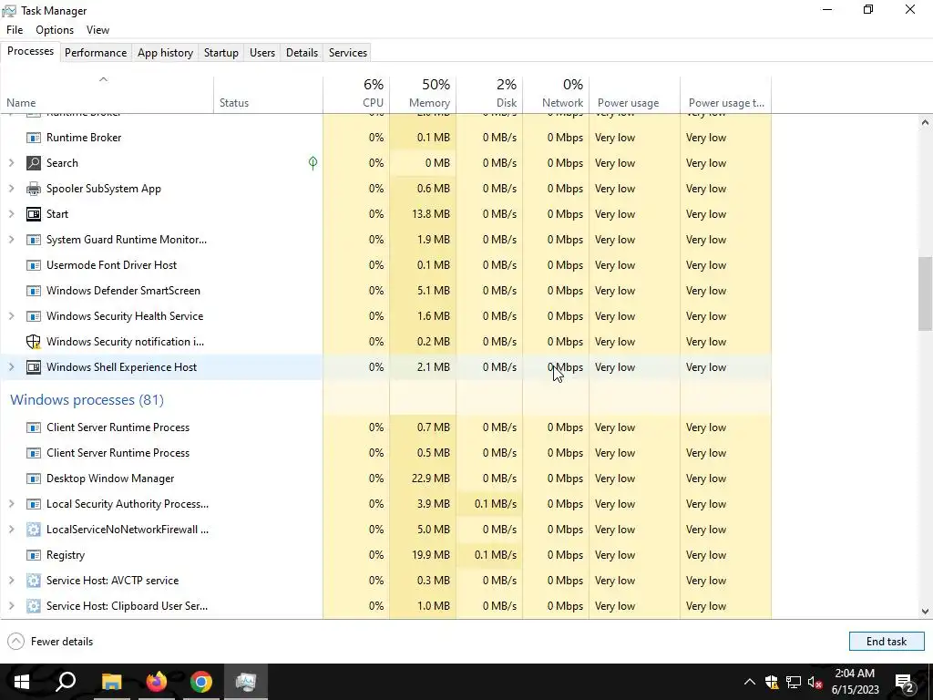Click the network tray icon
933x700 pixels.
coord(794,682)
